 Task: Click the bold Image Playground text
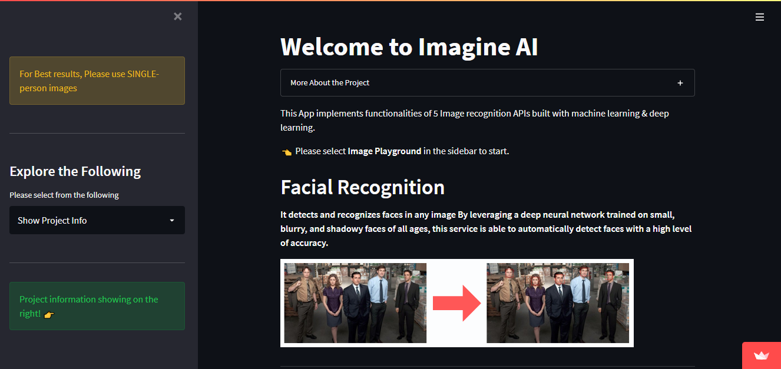384,151
